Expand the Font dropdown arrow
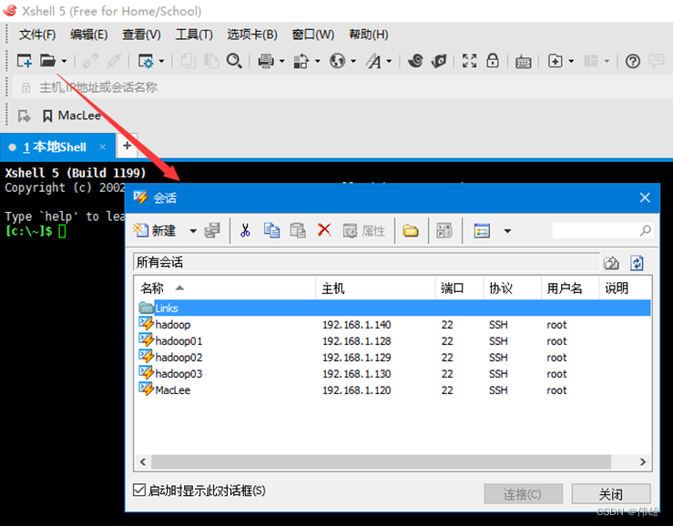The height and width of the screenshot is (526, 673). coord(389,61)
